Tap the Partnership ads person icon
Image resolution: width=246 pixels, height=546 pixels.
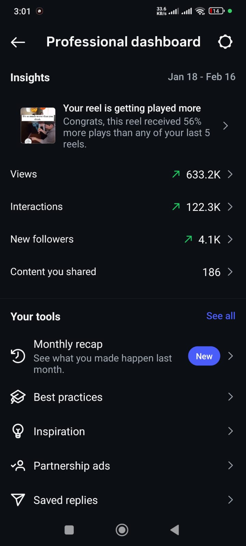[x=18, y=465]
